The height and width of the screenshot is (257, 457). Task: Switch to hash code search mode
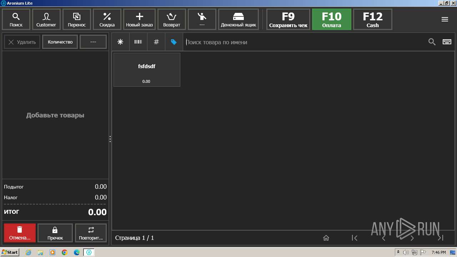[x=156, y=42]
